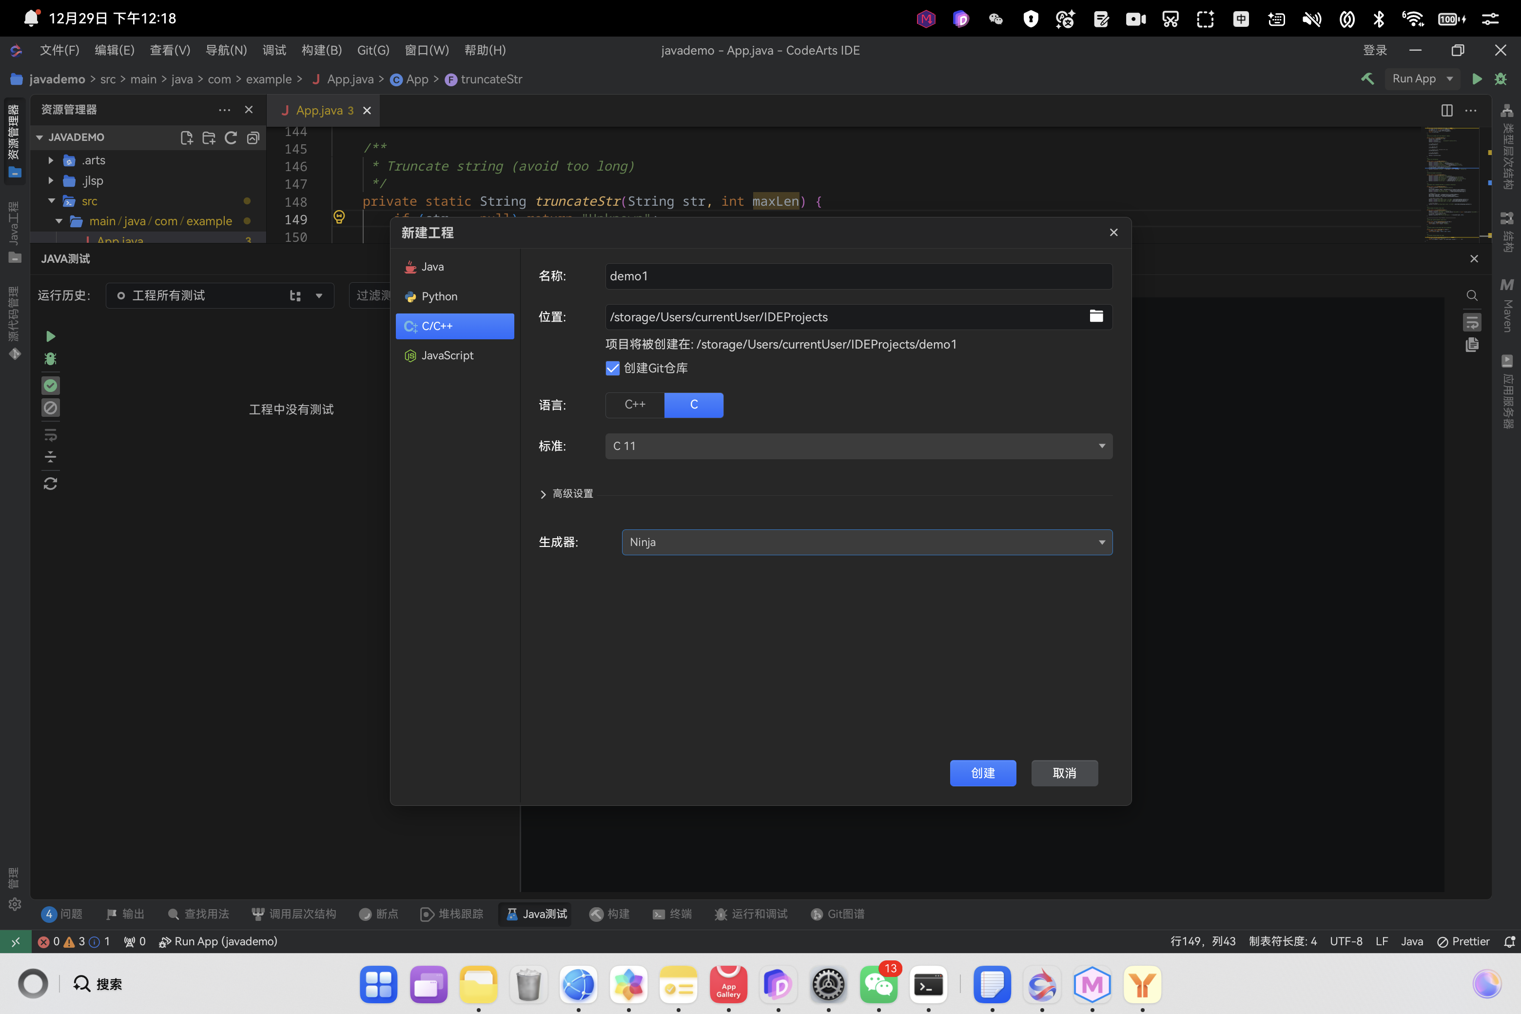This screenshot has width=1521, height=1014.
Task: Open the 生成器 Ninja dropdown
Action: pos(867,542)
